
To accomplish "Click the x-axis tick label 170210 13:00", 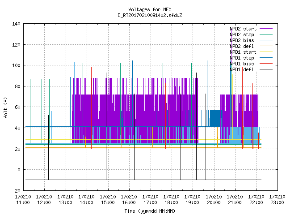I will (65, 200).
